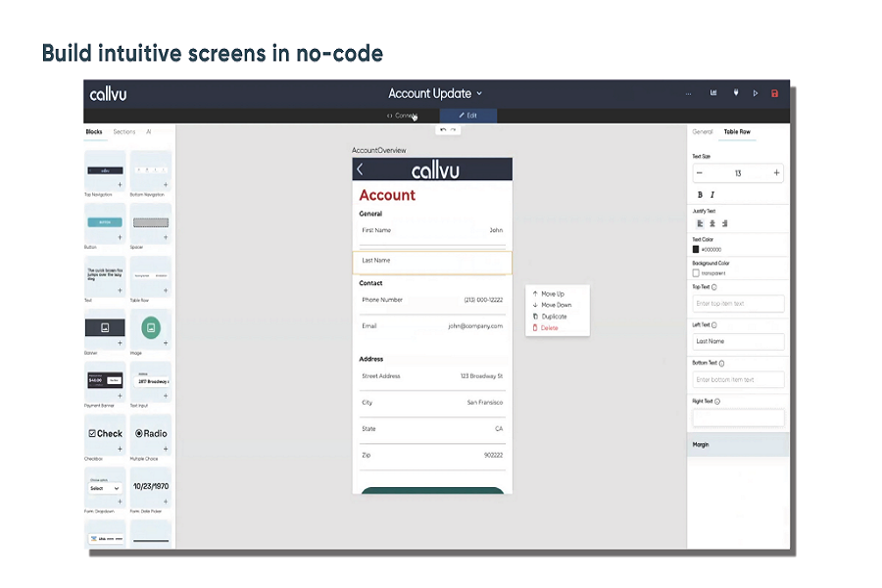Select the Edit mode tab
The width and height of the screenshot is (882, 588).
(468, 116)
